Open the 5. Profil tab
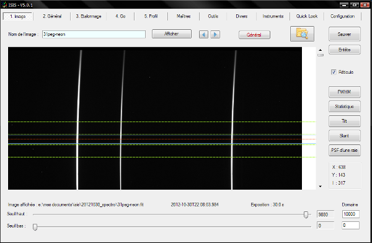This screenshot has height=243, width=372. pos(151,16)
